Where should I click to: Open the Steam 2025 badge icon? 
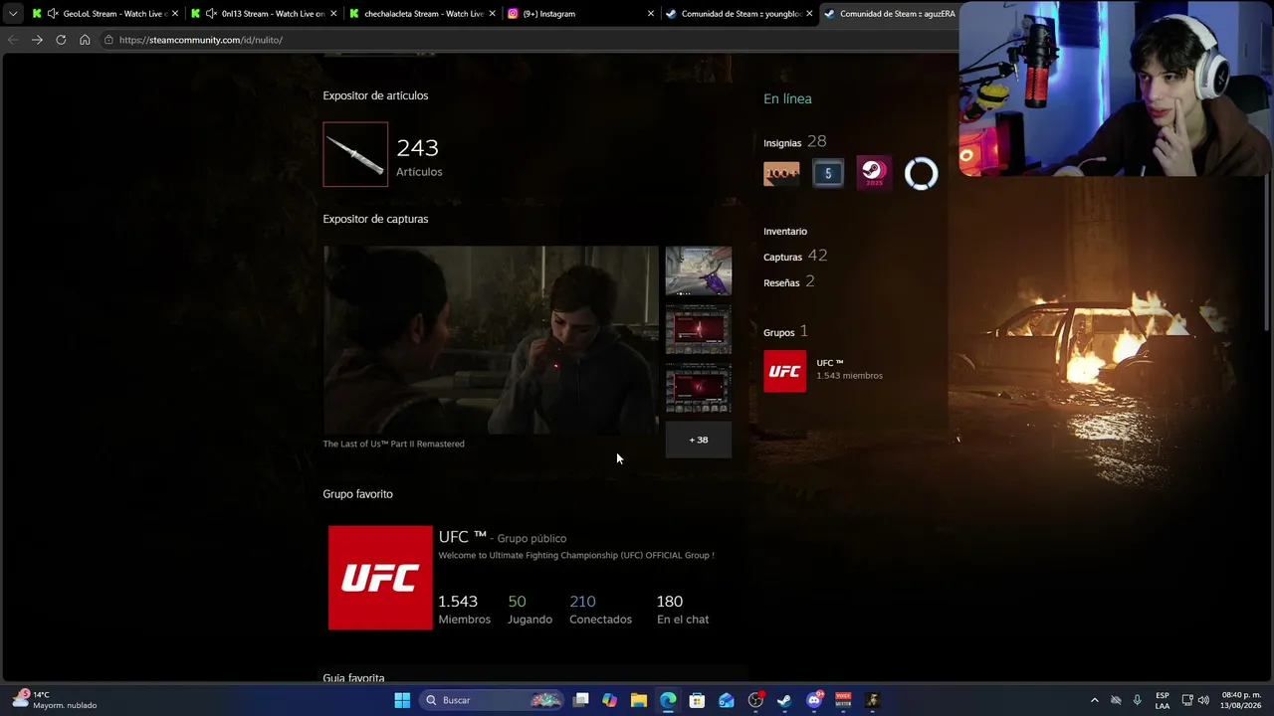click(x=874, y=174)
